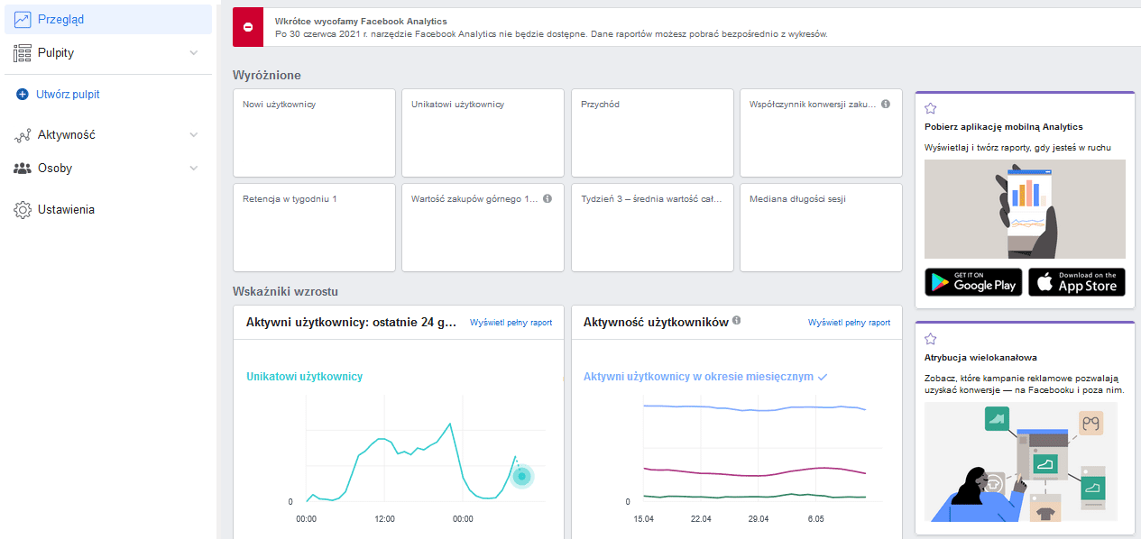Click the 22.04 date label on the chart axis
This screenshot has width=1141, height=539.
[x=701, y=519]
